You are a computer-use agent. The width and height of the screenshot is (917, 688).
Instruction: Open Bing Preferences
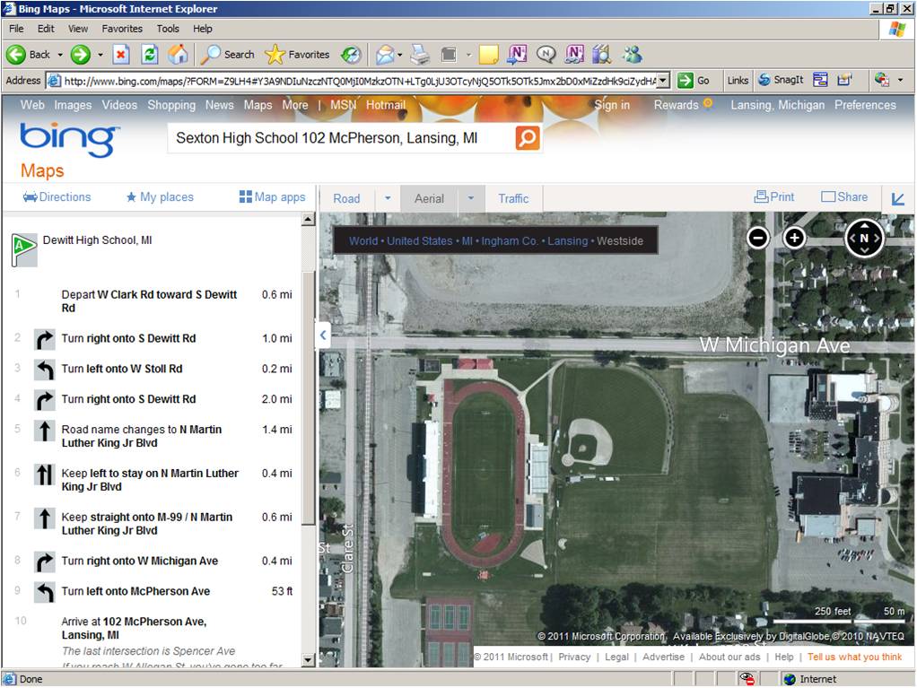click(x=865, y=105)
